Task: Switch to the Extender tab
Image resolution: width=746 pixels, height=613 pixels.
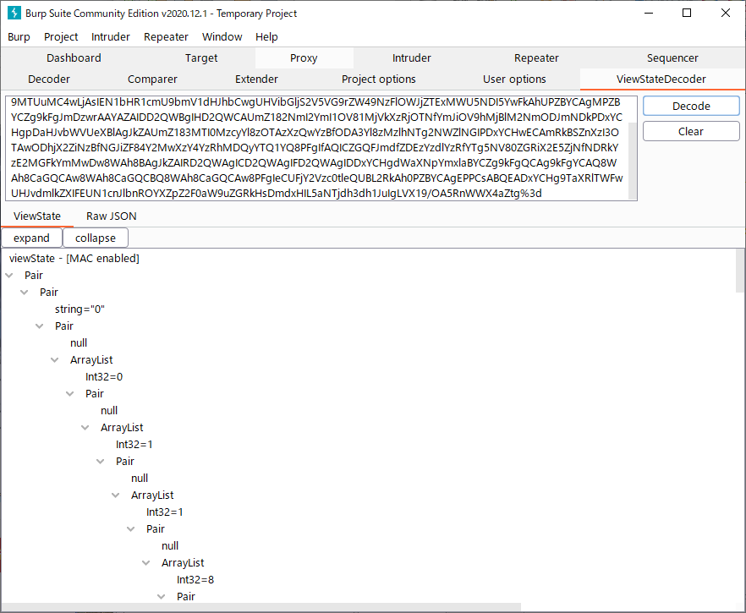Action: [256, 79]
